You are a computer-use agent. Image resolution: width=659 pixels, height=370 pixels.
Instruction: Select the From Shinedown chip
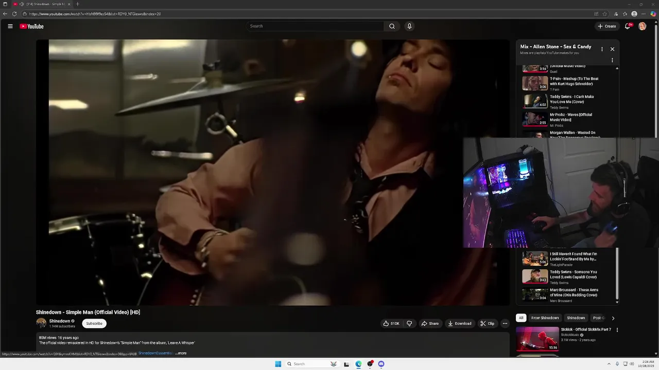[545, 318]
